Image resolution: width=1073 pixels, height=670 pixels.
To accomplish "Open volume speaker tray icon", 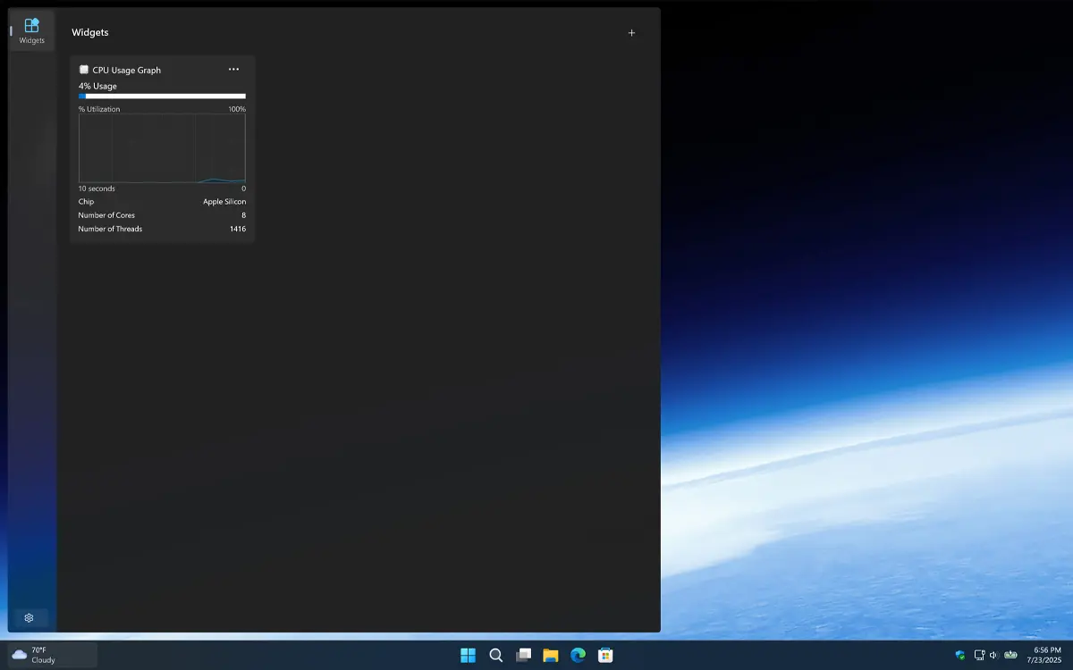I will pos(994,655).
